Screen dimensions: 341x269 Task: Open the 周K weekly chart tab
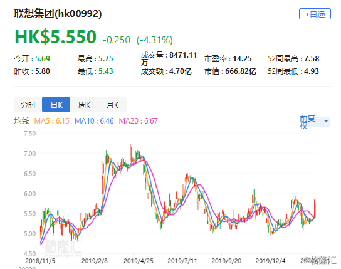(84, 105)
